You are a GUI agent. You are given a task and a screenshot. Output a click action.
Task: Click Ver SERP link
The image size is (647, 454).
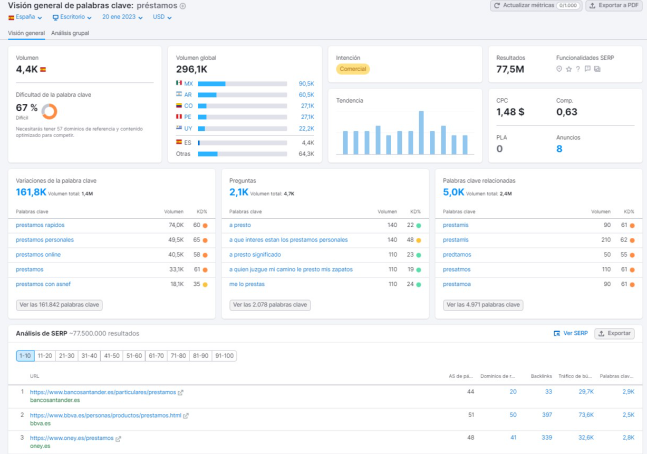pos(571,333)
